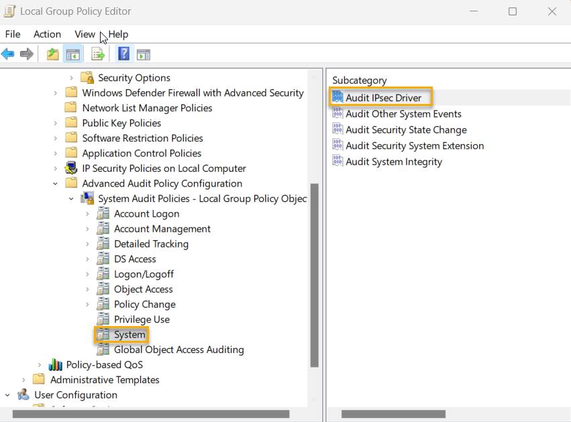Screen dimensions: 571x422
Task: Open the Action menu
Action: (47, 34)
